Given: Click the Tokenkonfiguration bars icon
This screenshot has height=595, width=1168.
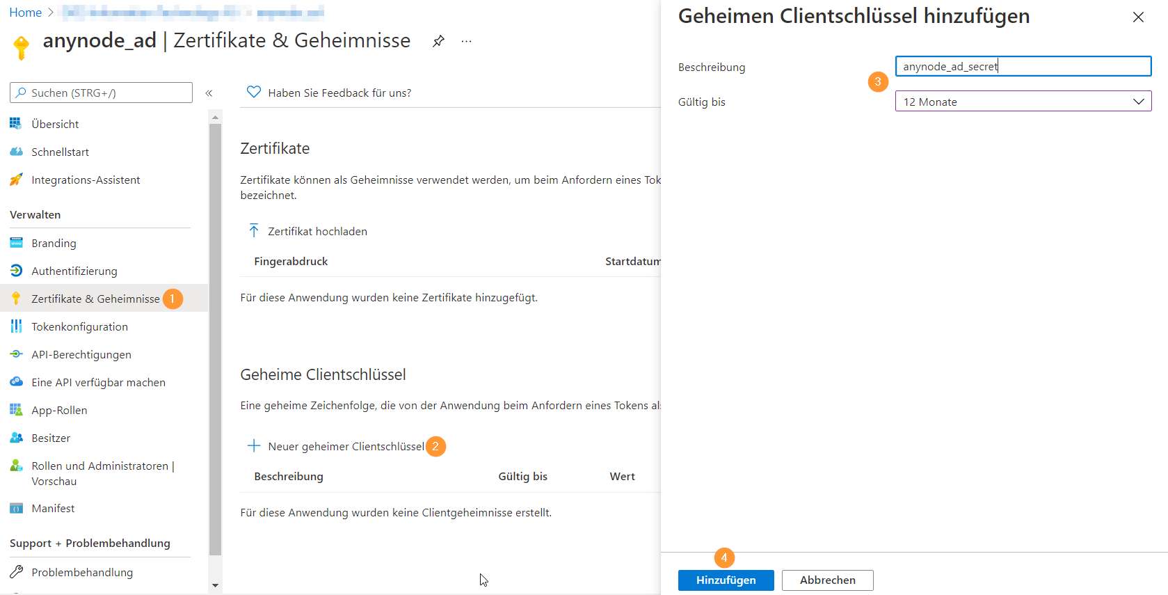Looking at the screenshot, I should [x=16, y=326].
